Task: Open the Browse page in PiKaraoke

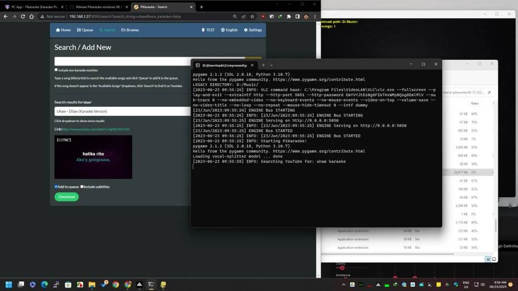Action: pos(130,30)
